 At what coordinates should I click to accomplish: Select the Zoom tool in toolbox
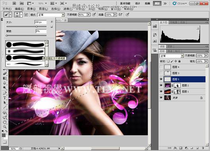coord(5,127)
